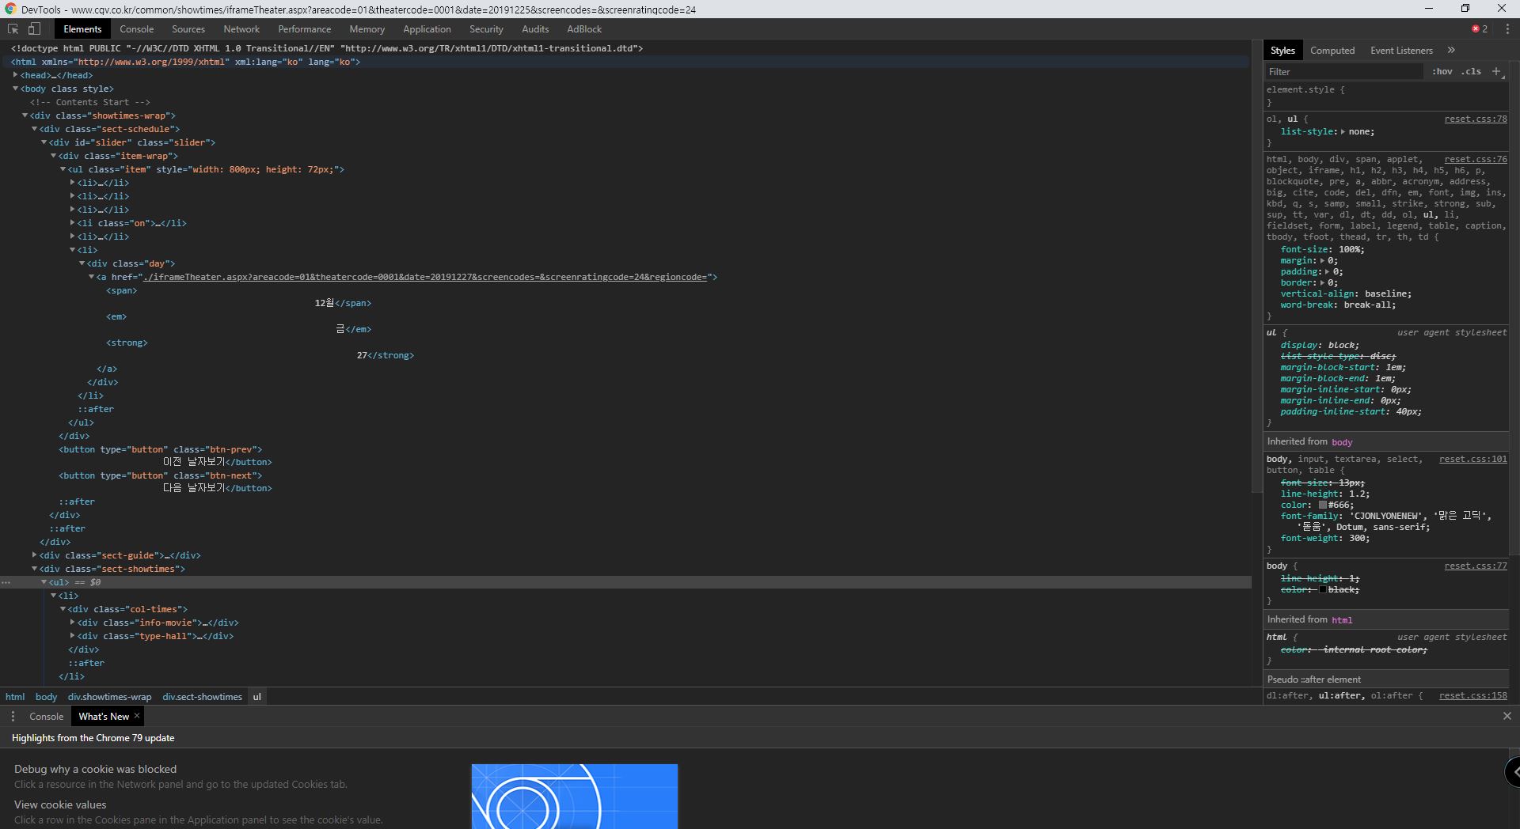Open the AdBlock panel tab
This screenshot has height=829, width=1520.
[584, 28]
